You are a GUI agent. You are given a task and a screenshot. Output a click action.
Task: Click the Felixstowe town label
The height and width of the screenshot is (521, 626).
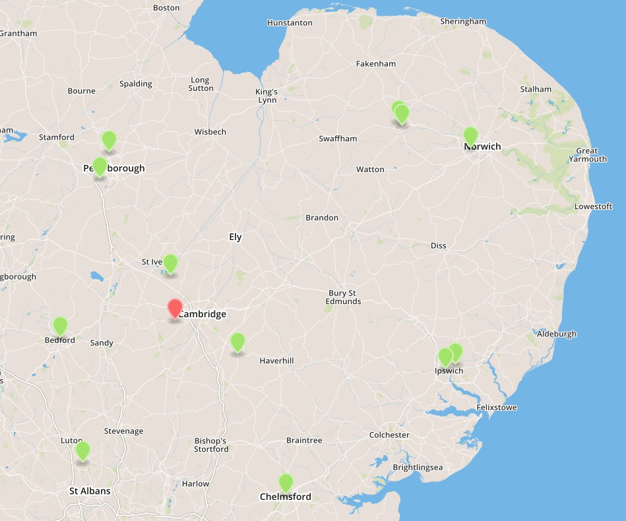(x=497, y=408)
